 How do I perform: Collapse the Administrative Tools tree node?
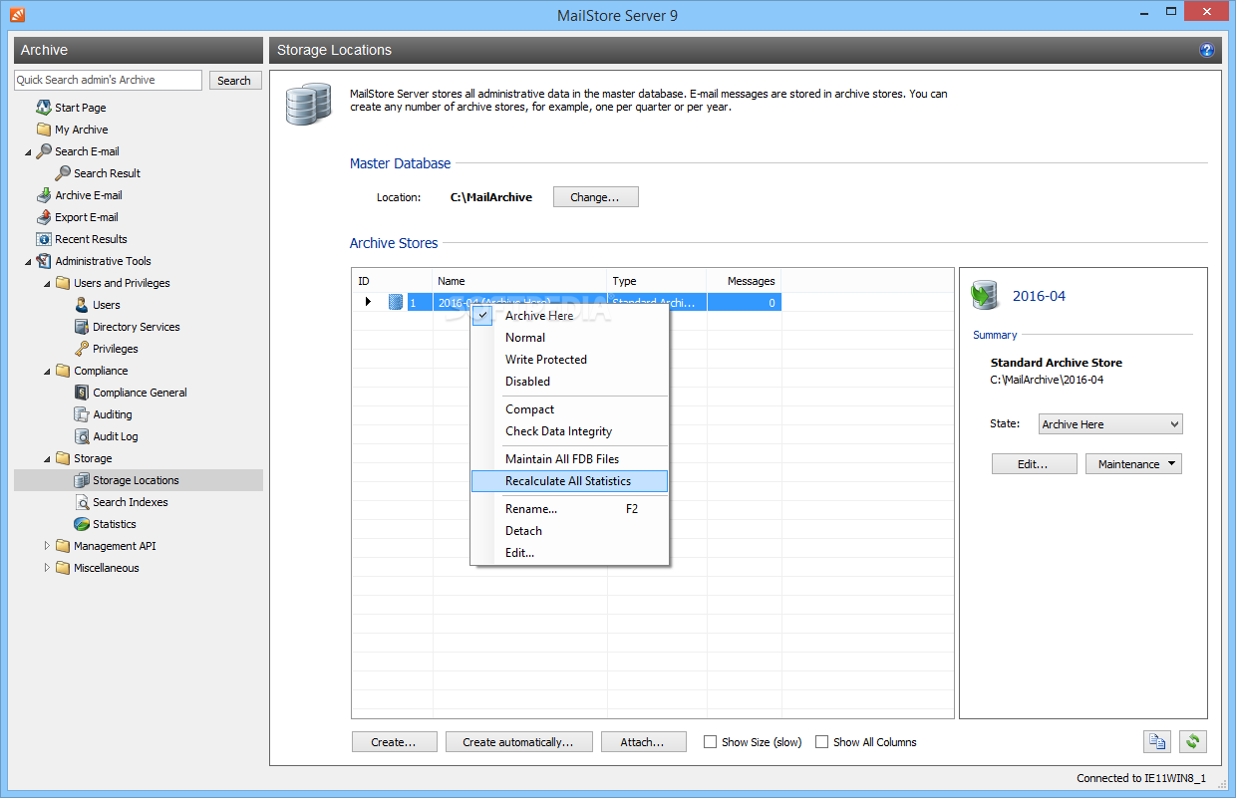[28, 262]
